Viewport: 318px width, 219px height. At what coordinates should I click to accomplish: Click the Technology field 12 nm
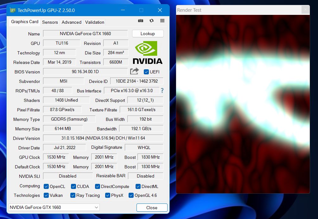point(60,53)
